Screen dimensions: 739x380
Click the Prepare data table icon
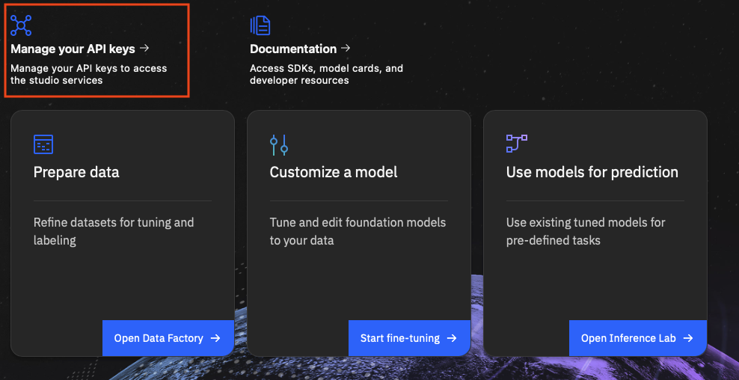coord(43,144)
